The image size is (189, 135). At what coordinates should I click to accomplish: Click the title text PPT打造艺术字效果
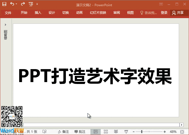click(x=95, y=76)
